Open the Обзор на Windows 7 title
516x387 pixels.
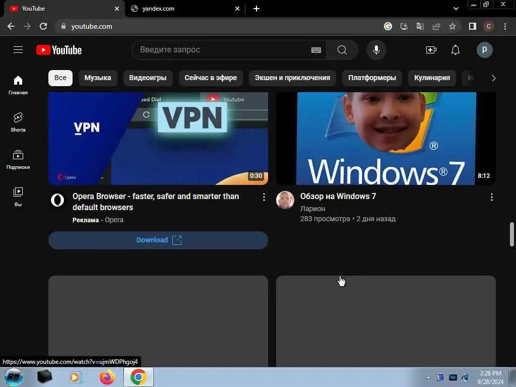[338, 197]
